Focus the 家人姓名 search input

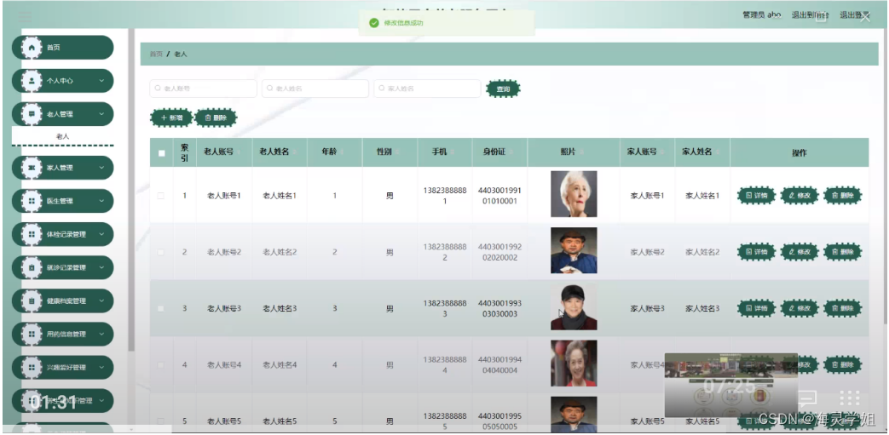(x=427, y=89)
